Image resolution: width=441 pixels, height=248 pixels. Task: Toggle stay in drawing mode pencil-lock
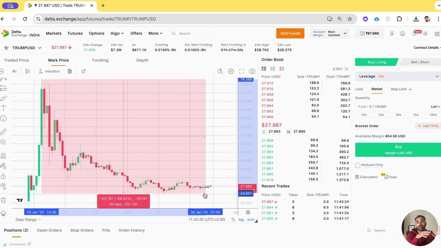coord(3,166)
